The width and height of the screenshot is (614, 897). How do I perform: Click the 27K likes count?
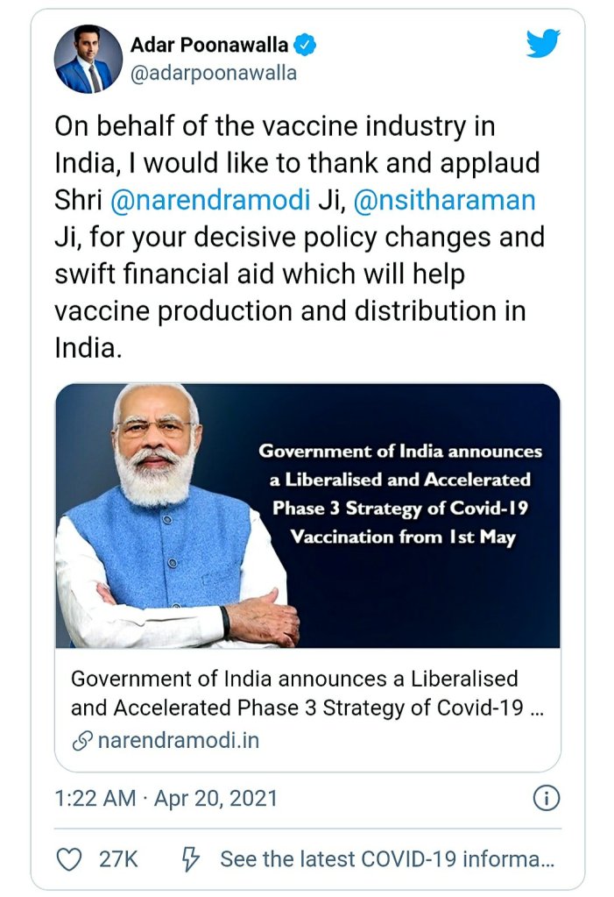click(x=118, y=858)
